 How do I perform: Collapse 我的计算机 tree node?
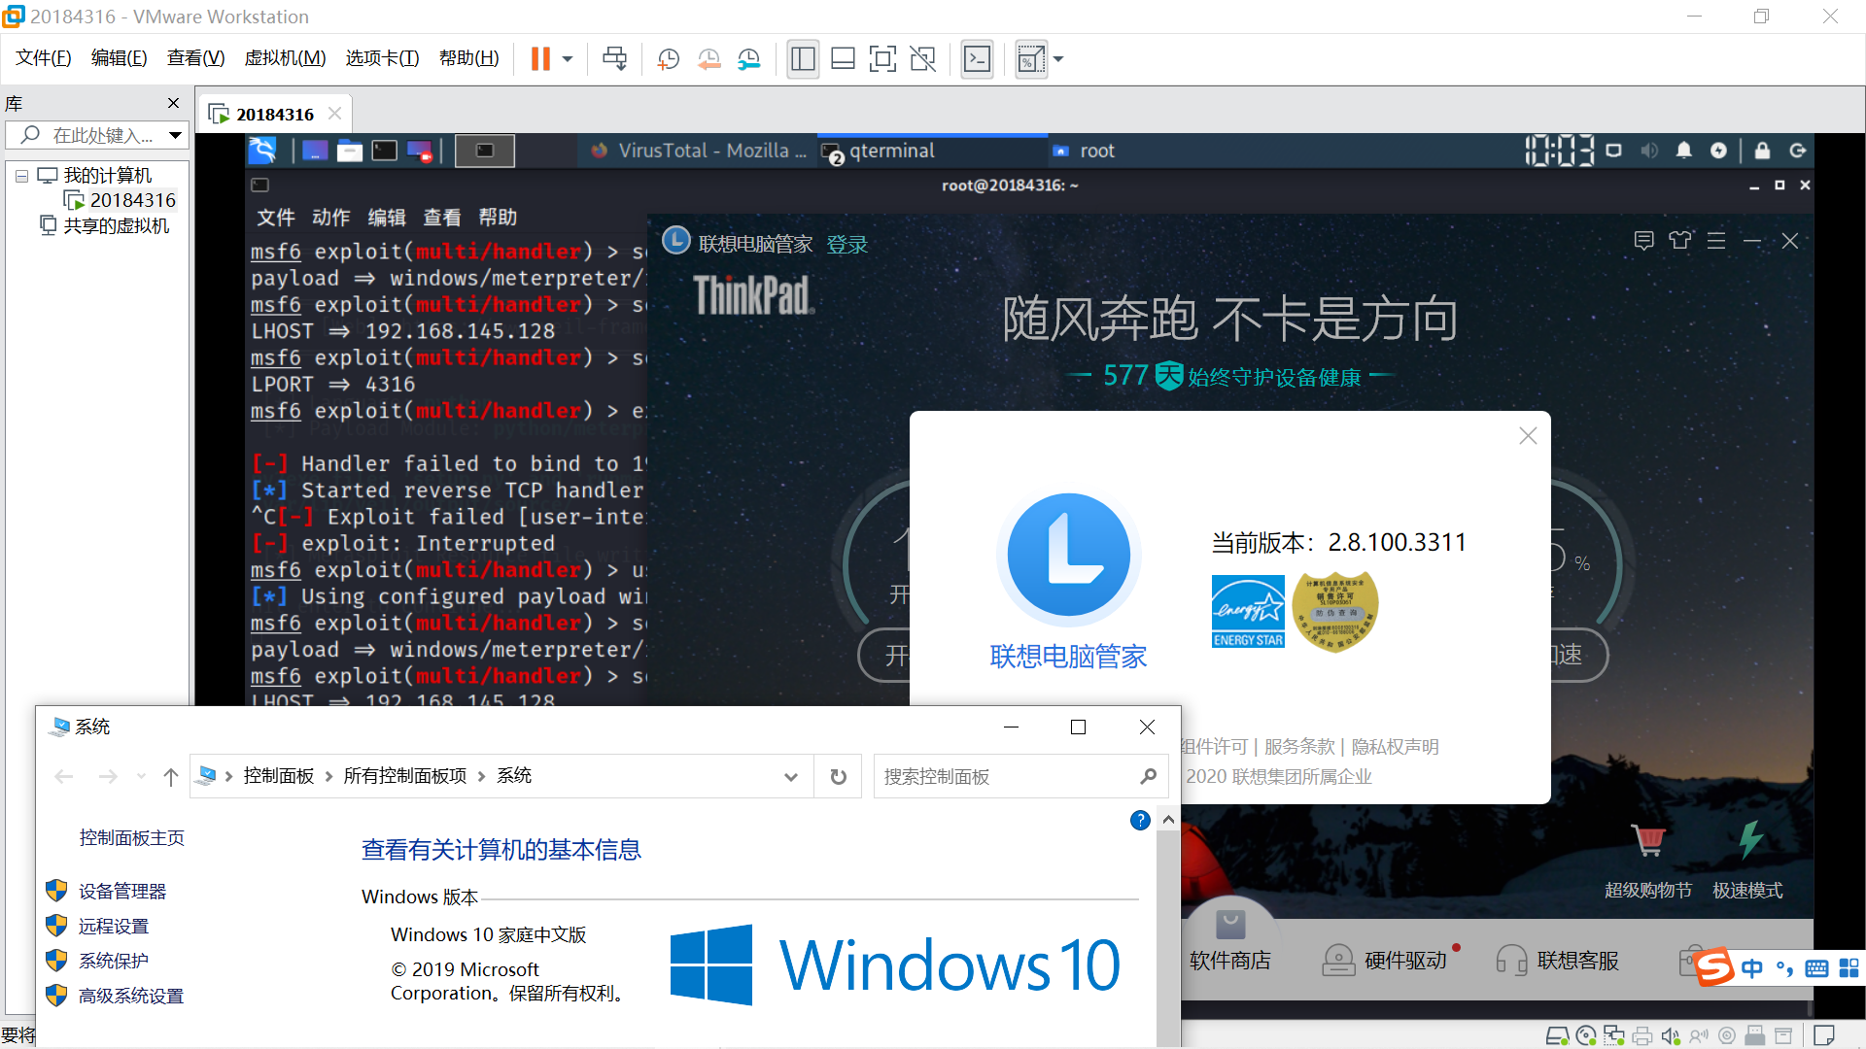tap(21, 176)
